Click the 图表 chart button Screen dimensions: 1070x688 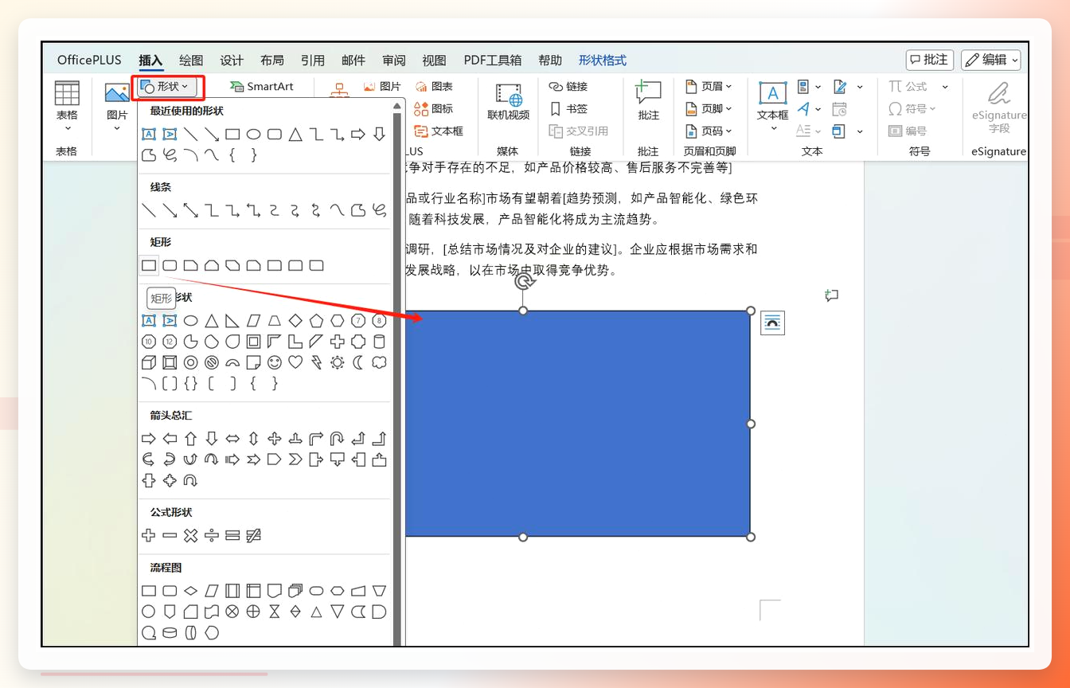click(x=434, y=86)
